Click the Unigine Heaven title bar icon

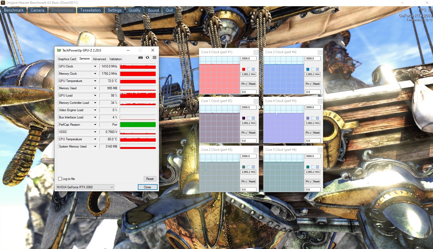(3, 3)
